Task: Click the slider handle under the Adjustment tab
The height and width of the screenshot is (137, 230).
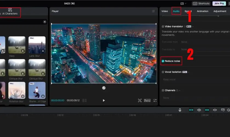Action: click(x=218, y=16)
